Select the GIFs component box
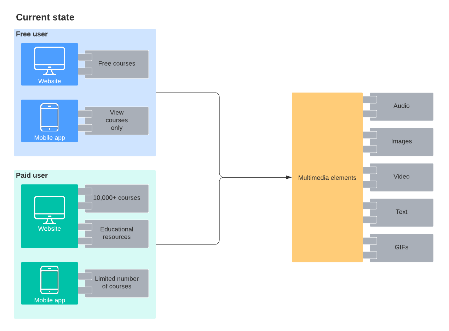The image size is (449, 331). (401, 248)
